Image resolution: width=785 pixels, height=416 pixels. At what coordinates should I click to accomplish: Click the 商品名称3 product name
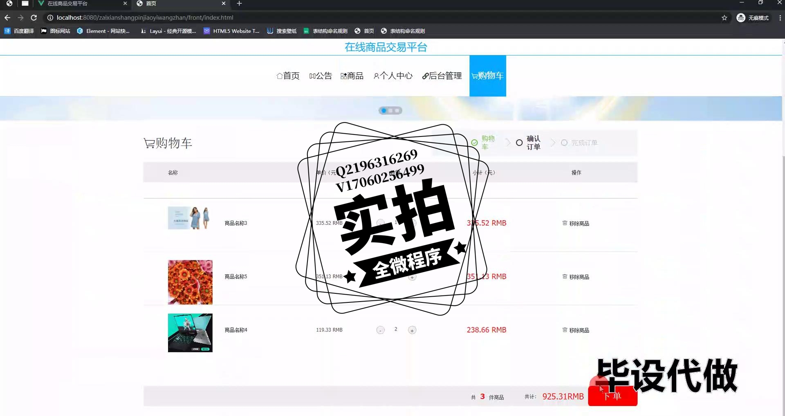pyautogui.click(x=236, y=223)
